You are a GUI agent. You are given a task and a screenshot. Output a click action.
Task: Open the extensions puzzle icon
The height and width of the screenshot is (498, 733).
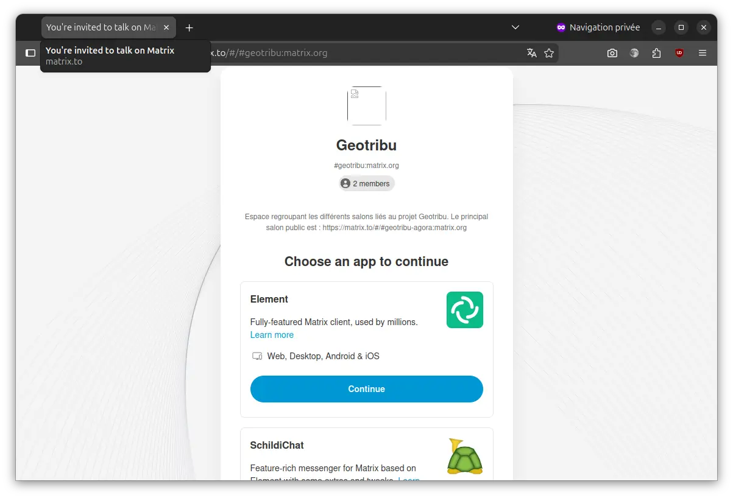(656, 53)
